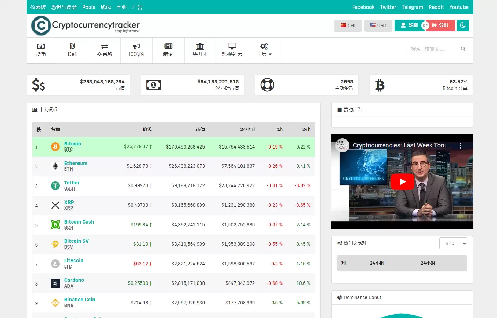Click the Binance Coin icon
The image size is (497, 318).
[55, 303]
